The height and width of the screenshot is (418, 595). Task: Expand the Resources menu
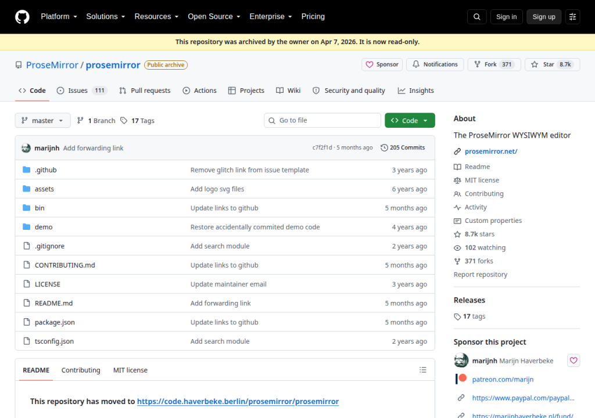[156, 17]
